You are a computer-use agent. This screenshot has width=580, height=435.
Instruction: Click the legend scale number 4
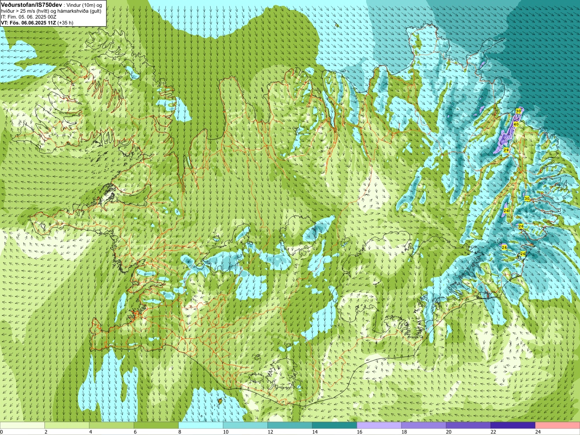[91, 432]
